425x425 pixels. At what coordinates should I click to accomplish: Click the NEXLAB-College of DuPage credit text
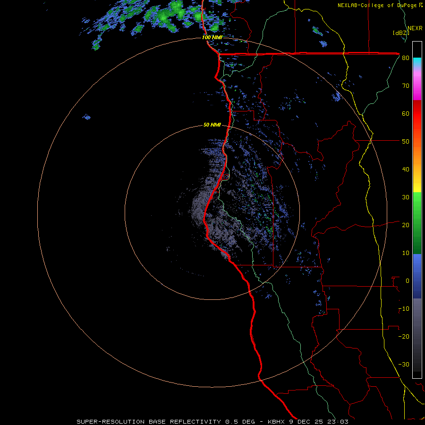(378, 5)
